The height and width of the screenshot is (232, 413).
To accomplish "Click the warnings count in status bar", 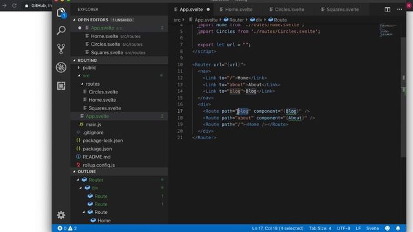I will coord(72,228).
